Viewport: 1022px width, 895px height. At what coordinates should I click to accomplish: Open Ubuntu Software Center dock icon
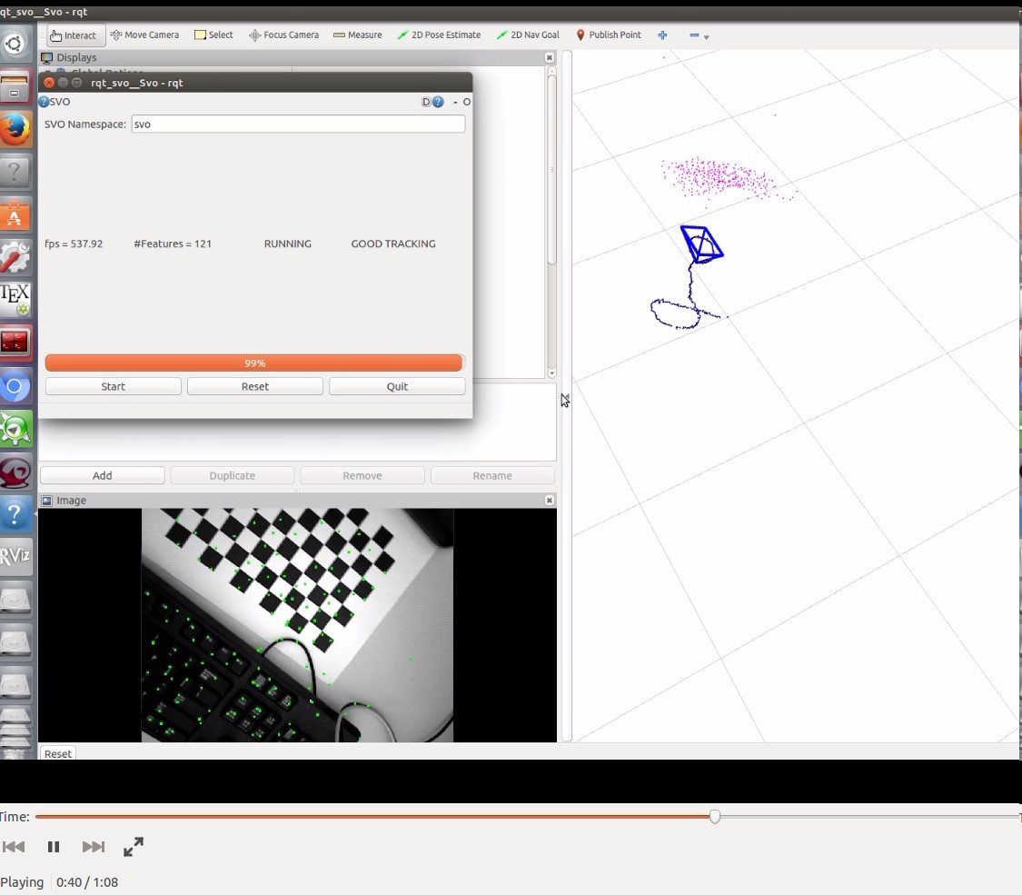(15, 215)
